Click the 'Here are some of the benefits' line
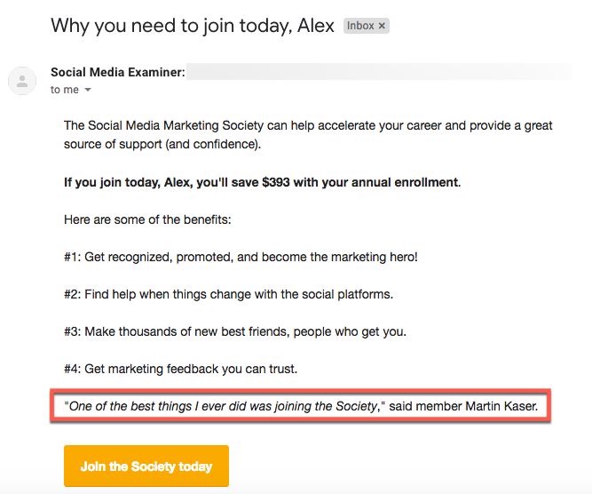592x494 pixels. tap(147, 219)
